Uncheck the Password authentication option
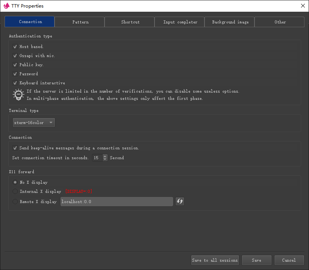This screenshot has height=270, width=309. click(x=15, y=74)
